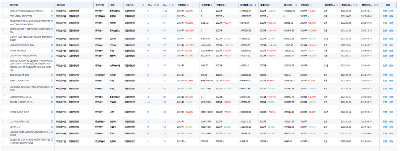Check the TECNI GYPSUM SOCIEDAD ANONIMA row checkbox
400x151 pixels.
[x=4, y=11]
